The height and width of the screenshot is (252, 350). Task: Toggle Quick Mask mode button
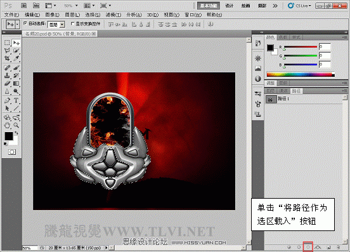[12, 152]
